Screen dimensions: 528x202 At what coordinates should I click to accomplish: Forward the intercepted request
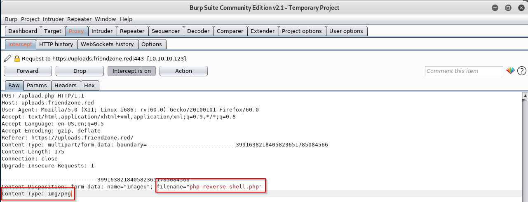coord(28,71)
